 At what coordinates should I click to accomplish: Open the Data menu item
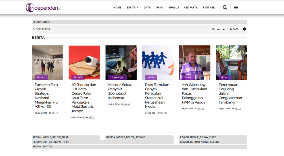(147, 7)
